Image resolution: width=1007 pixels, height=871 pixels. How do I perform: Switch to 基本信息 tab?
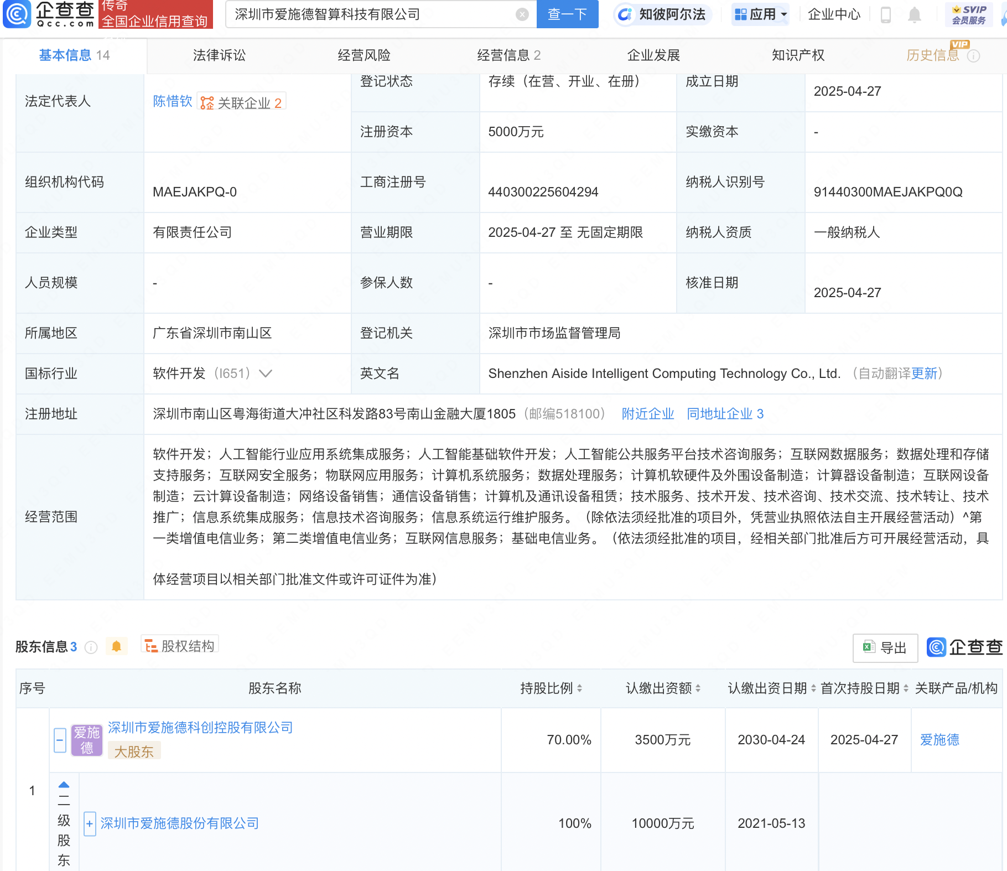coord(74,55)
